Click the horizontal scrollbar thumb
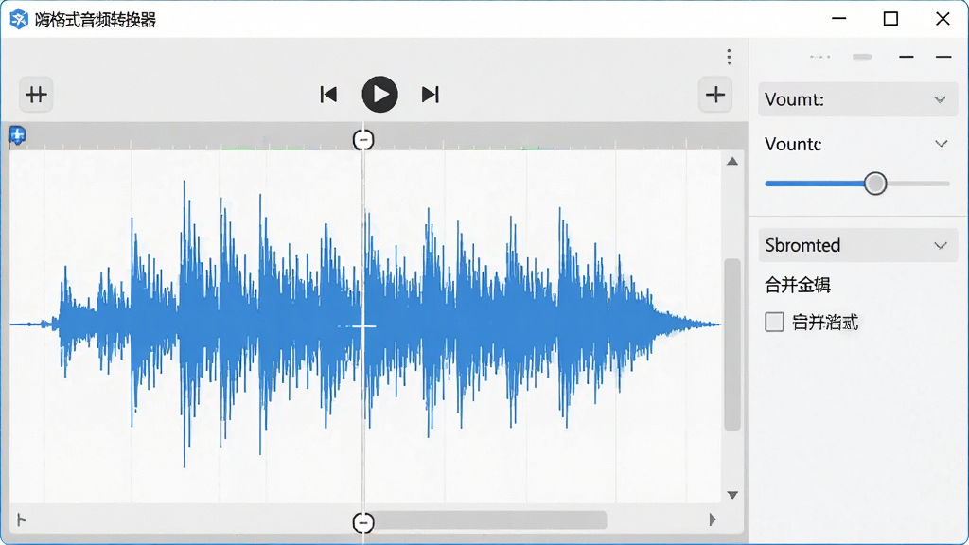The height and width of the screenshot is (545, 969). [x=490, y=520]
